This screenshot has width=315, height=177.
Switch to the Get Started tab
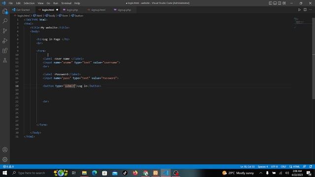pos(23,10)
